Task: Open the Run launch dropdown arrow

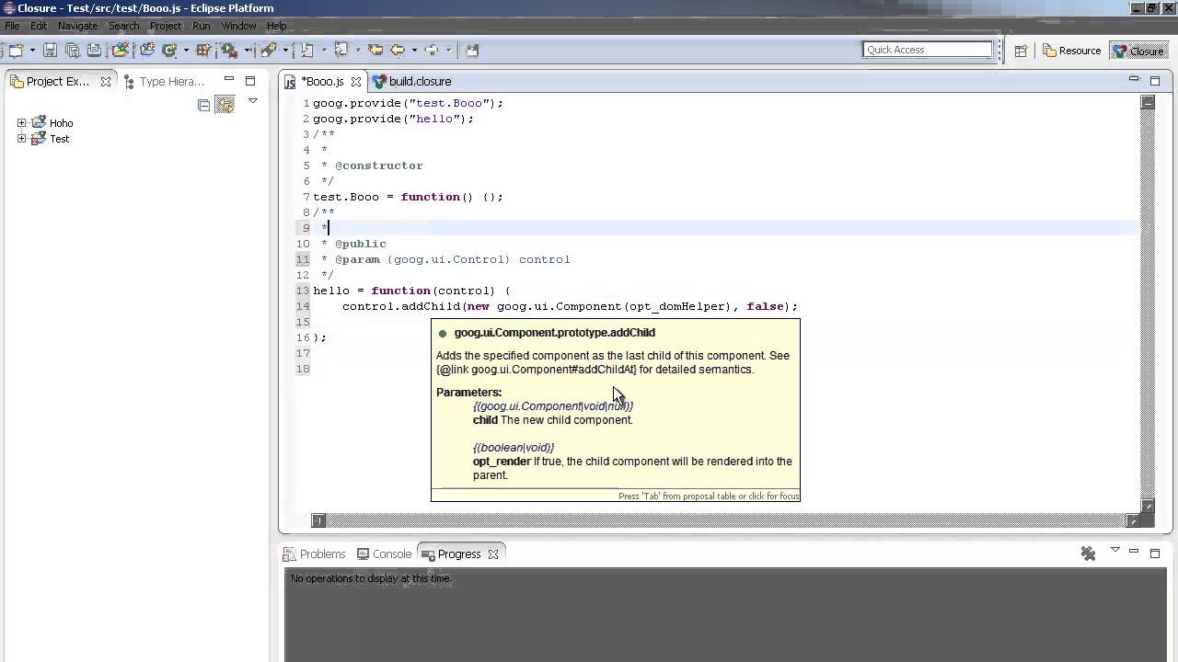Action: [248, 51]
